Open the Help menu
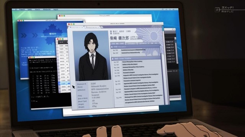Viewport: 245px width, 137px height. (x=56, y=10)
